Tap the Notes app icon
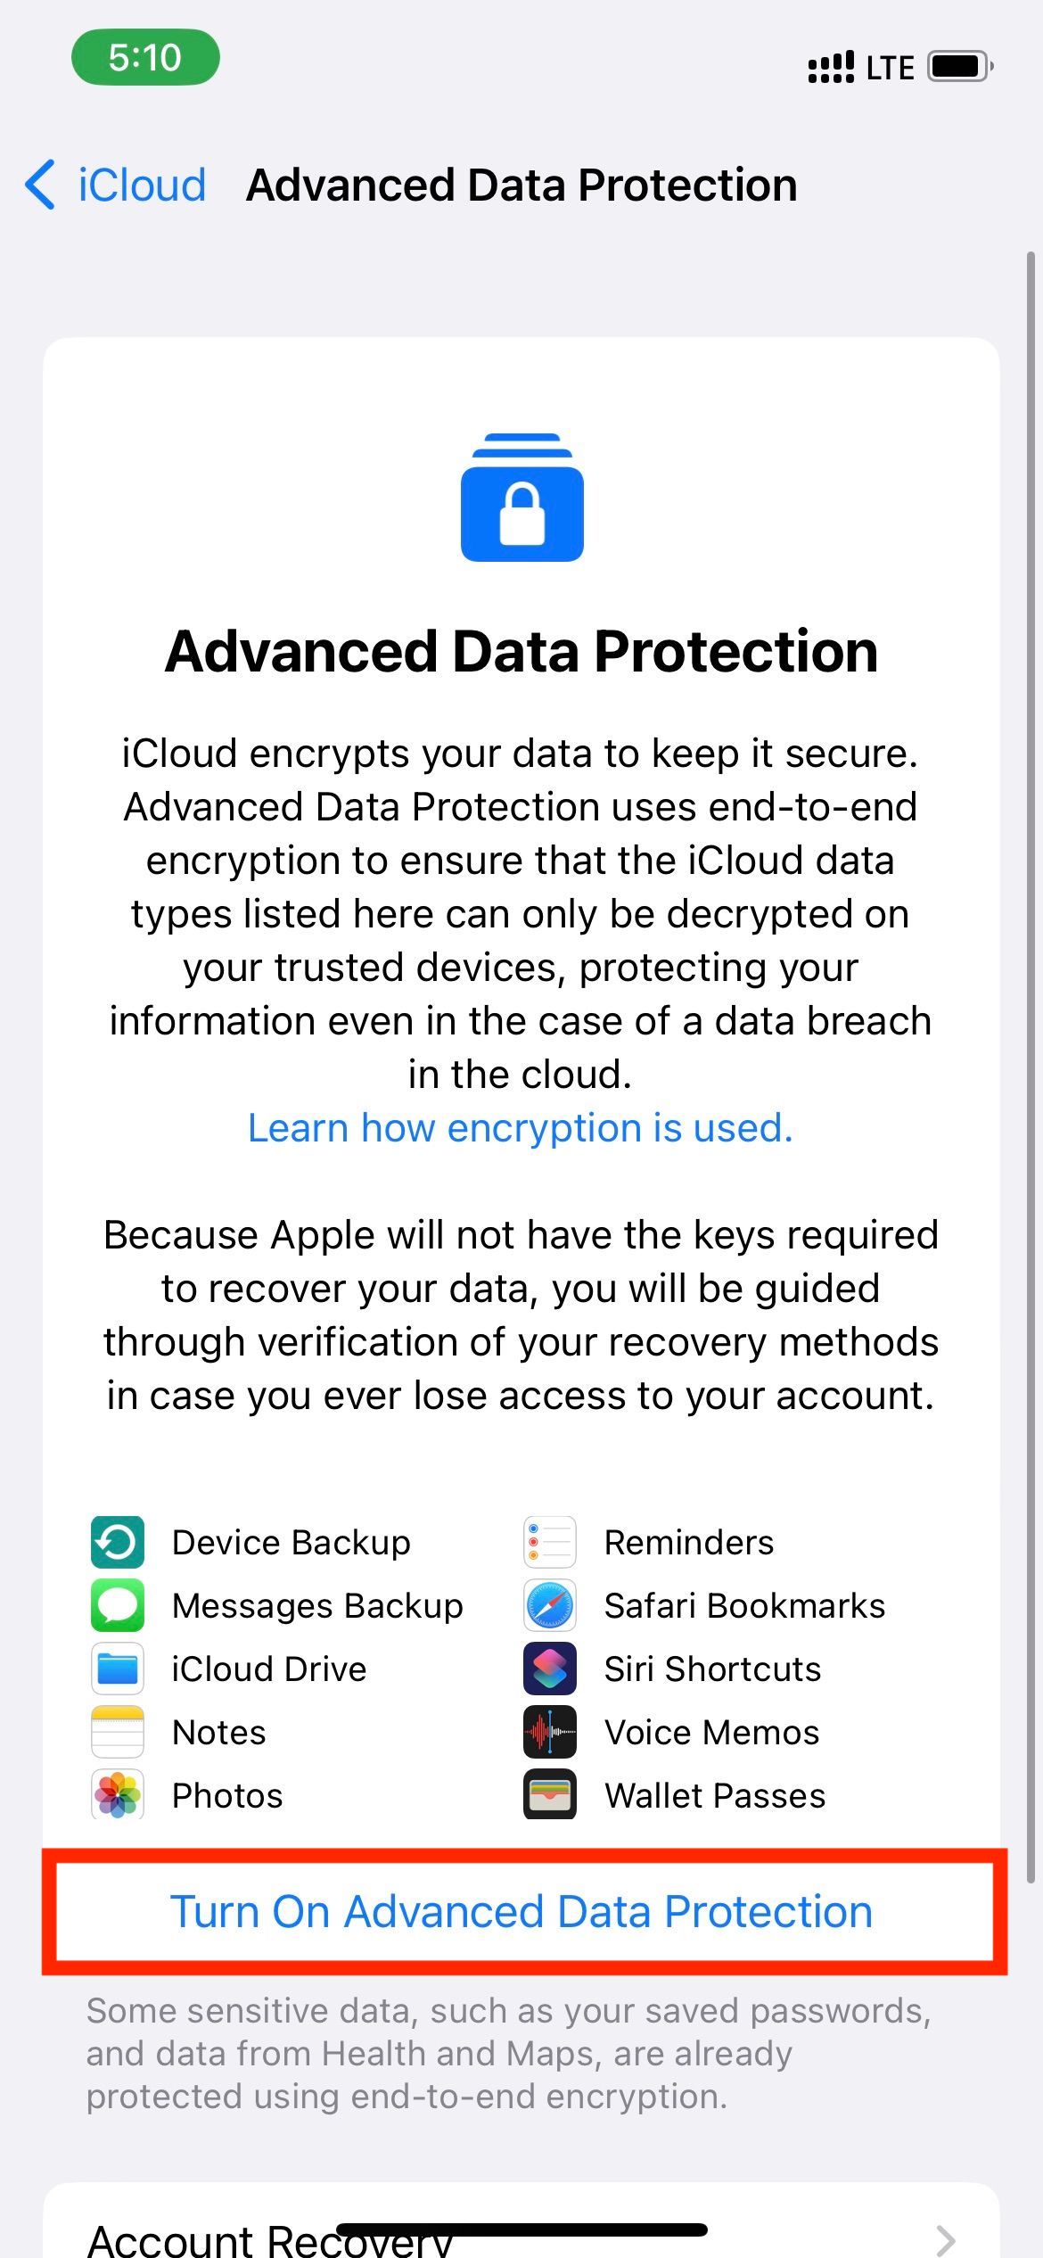The image size is (1043, 2258). pyautogui.click(x=118, y=1732)
